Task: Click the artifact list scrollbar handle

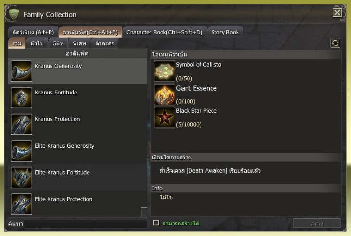Action: point(144,212)
